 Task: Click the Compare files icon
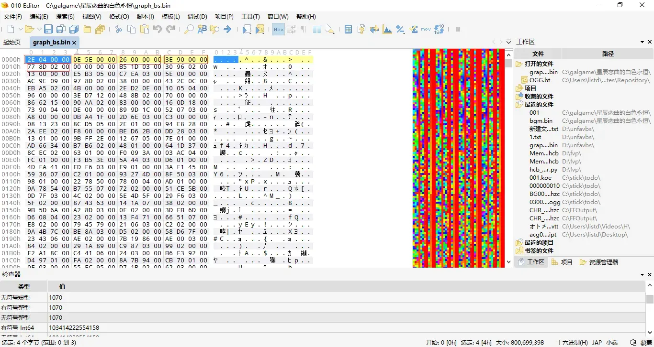[374, 29]
